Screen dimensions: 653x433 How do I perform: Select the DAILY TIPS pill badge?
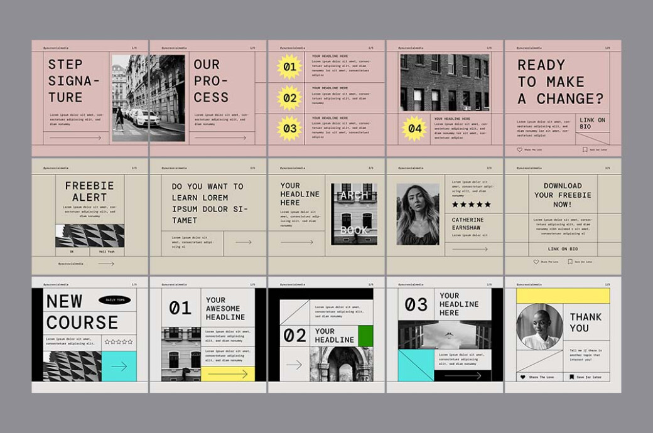point(114,301)
